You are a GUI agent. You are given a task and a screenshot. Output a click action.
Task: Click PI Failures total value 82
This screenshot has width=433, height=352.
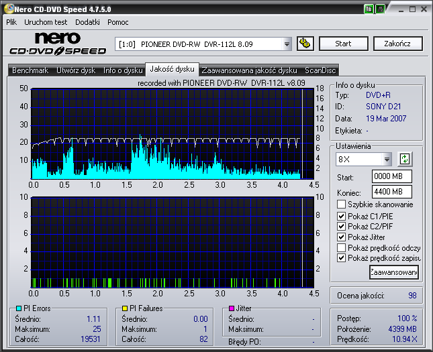click(x=203, y=339)
